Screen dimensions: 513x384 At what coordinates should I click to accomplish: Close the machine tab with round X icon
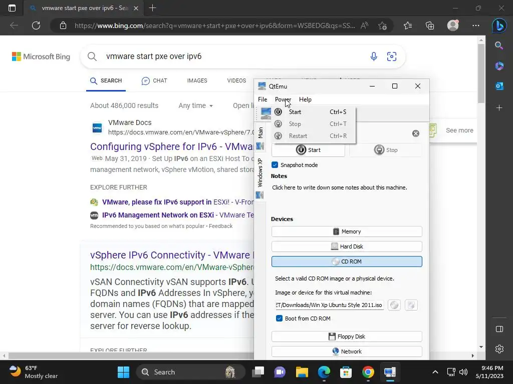pyautogui.click(x=416, y=133)
